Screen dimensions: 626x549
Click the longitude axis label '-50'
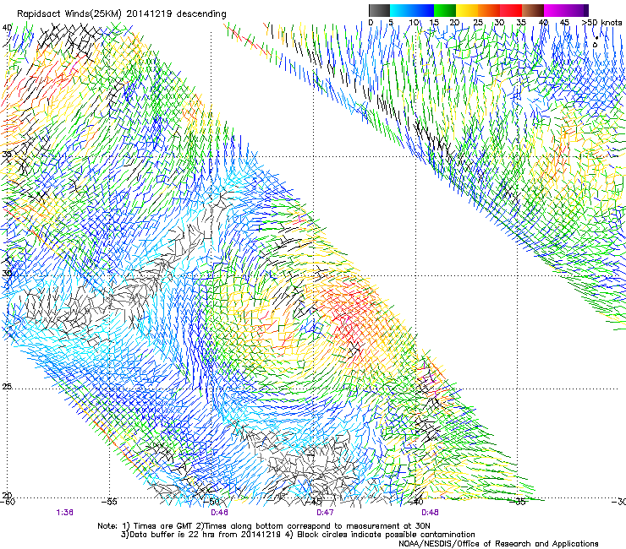click(211, 502)
